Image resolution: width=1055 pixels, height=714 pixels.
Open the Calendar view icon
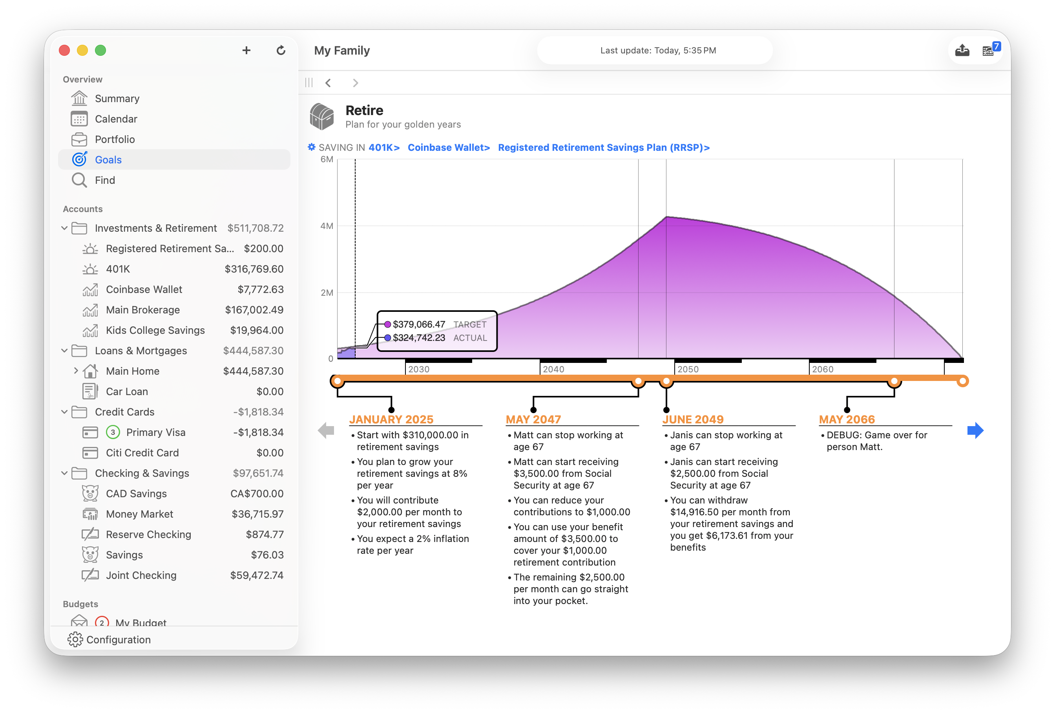click(80, 119)
